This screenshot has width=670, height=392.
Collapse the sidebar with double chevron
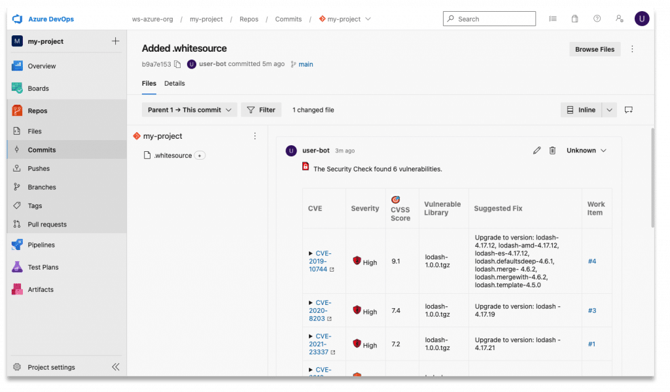coord(116,367)
